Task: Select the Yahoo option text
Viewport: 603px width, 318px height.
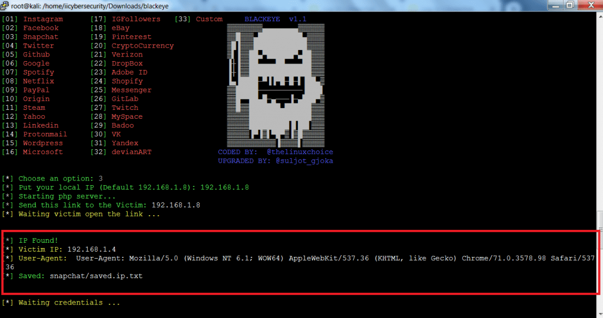Action: click(x=34, y=116)
